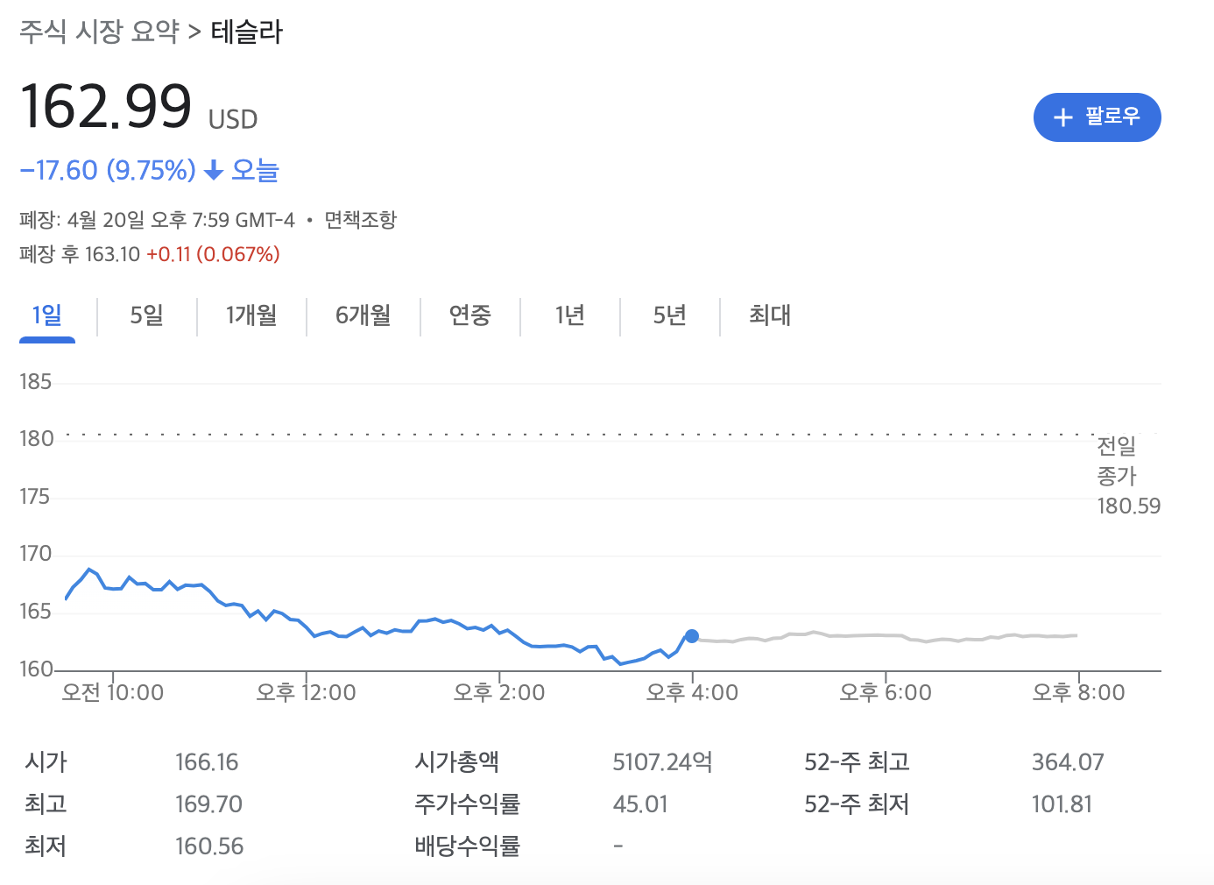Click the 오후 4:00 axis label
The height and width of the screenshot is (885, 1214).
pos(692,693)
